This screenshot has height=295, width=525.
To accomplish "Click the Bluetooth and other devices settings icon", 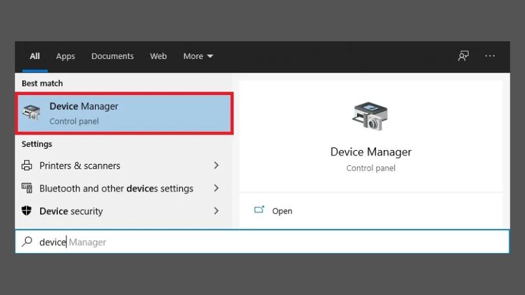I will [x=27, y=188].
